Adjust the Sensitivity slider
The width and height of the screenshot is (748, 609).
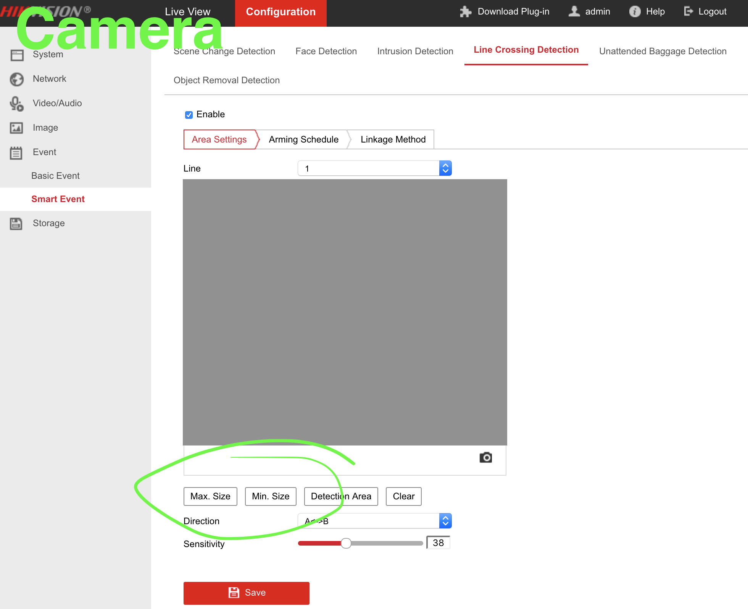[346, 543]
